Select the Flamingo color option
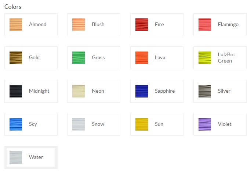This screenshot has width=251, height=174. [x=205, y=25]
